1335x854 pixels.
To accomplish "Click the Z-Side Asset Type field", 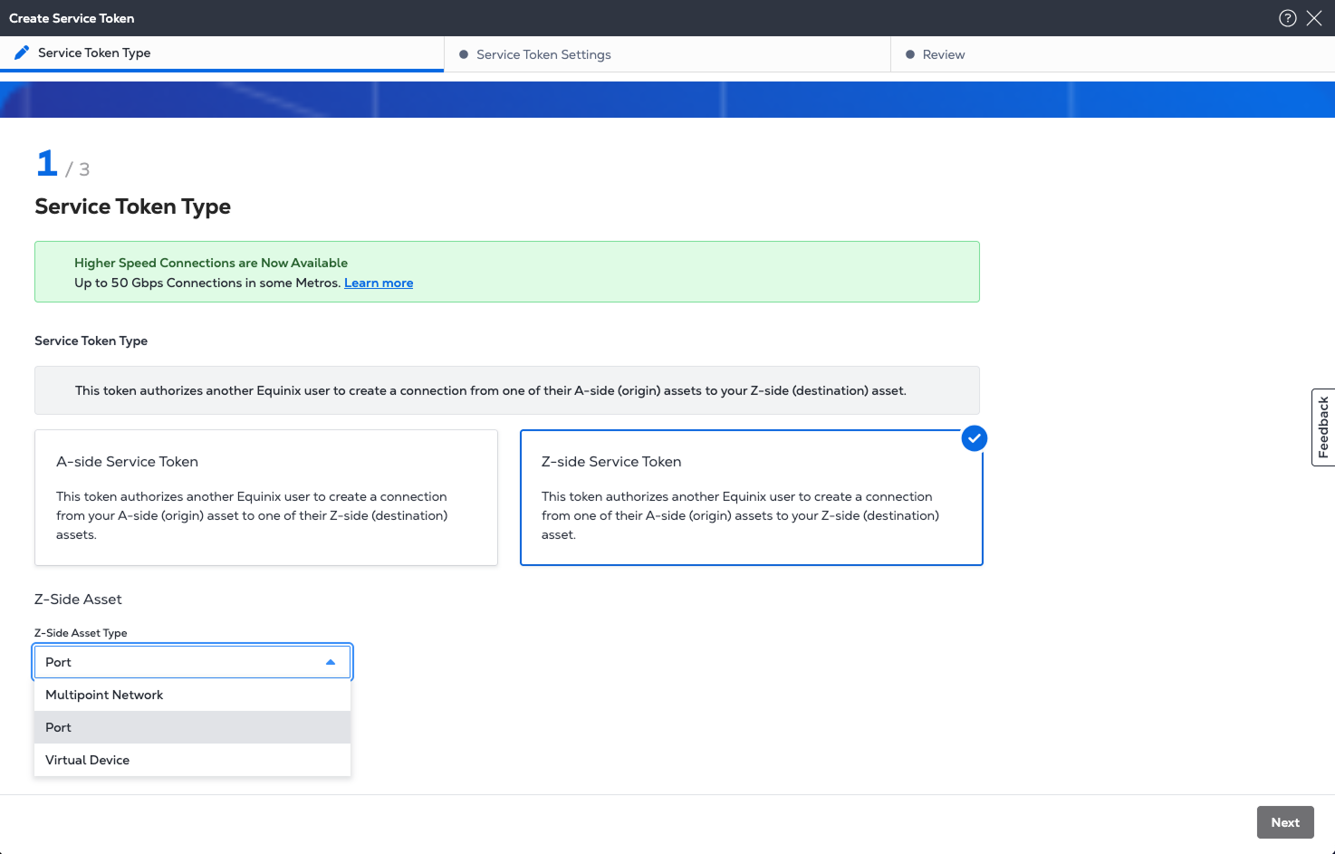I will (x=181, y=662).
